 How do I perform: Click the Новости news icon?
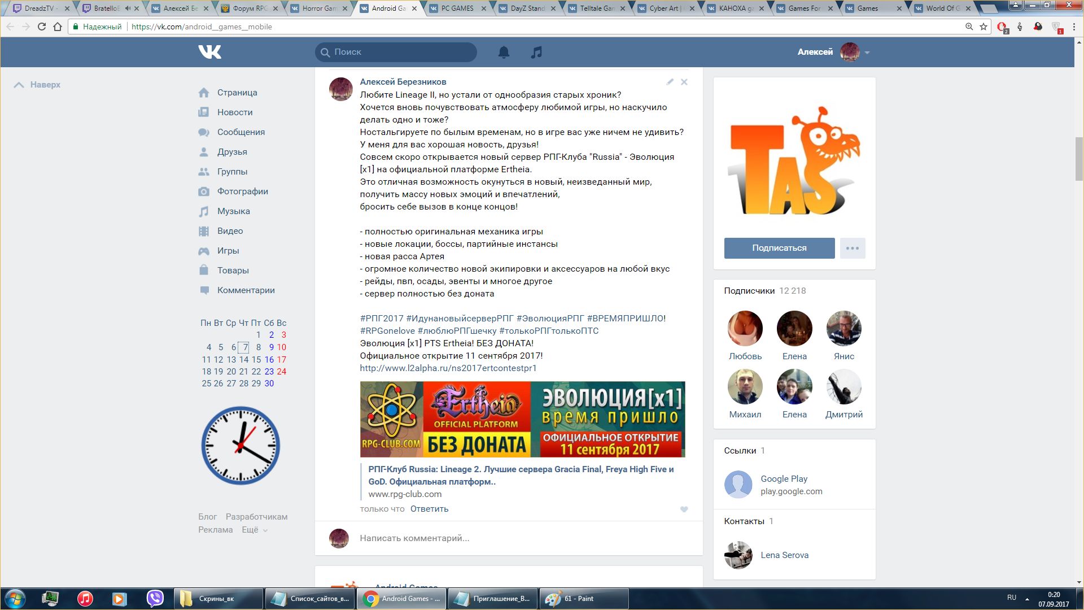pyautogui.click(x=204, y=112)
